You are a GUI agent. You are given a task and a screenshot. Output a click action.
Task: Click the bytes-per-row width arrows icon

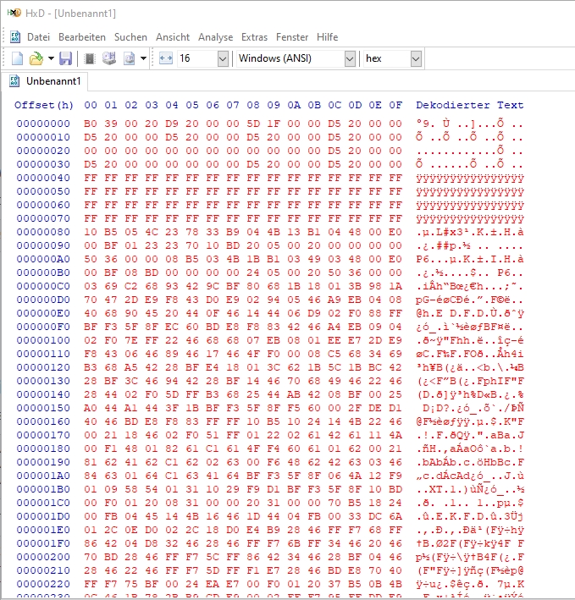[x=165, y=58]
